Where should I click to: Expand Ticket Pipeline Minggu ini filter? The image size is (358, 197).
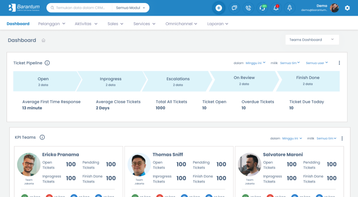pos(256,63)
